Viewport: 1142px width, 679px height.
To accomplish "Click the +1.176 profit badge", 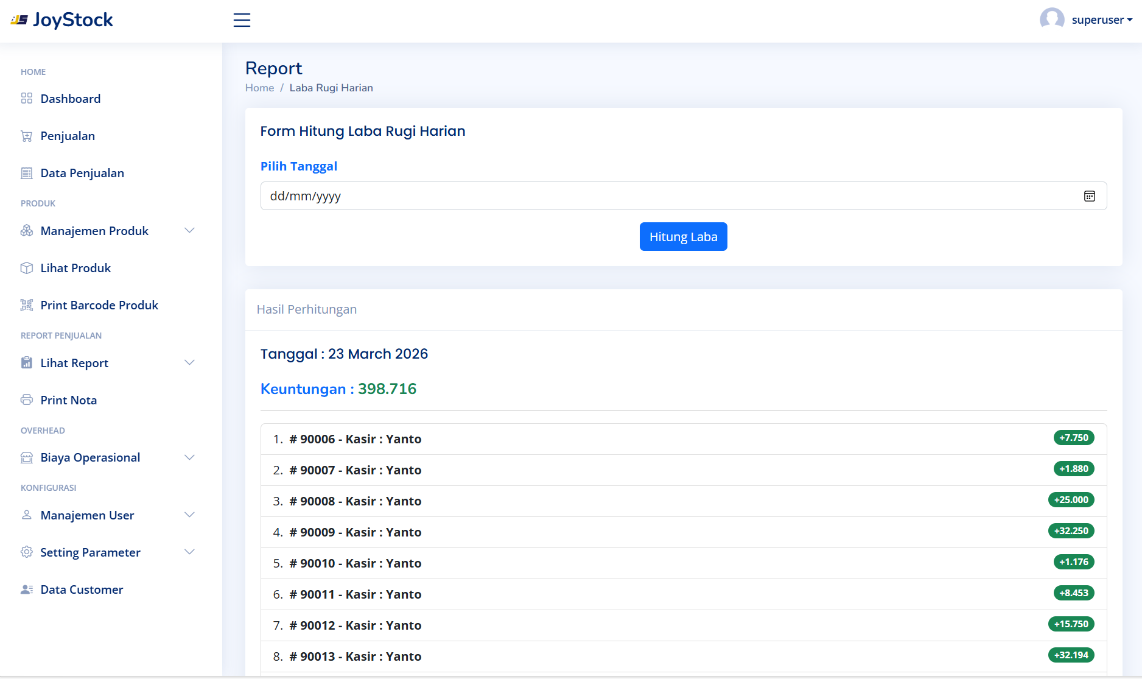I will (x=1074, y=562).
